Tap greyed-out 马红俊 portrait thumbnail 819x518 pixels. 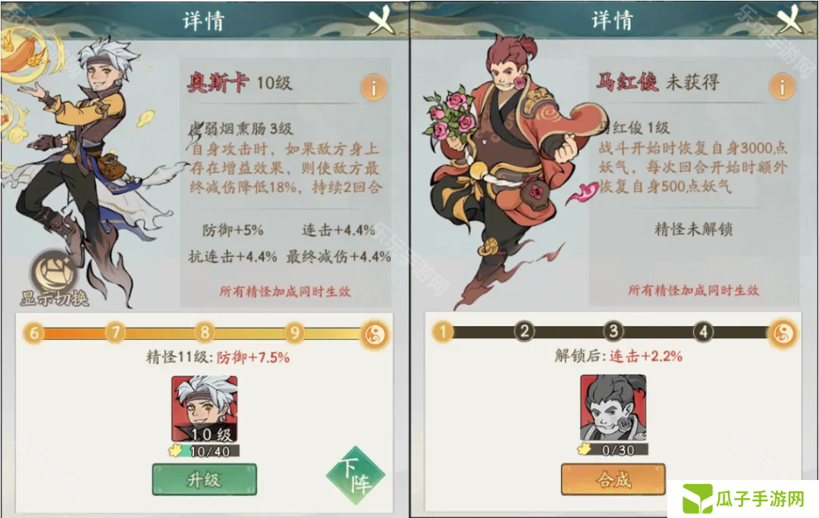613,408
